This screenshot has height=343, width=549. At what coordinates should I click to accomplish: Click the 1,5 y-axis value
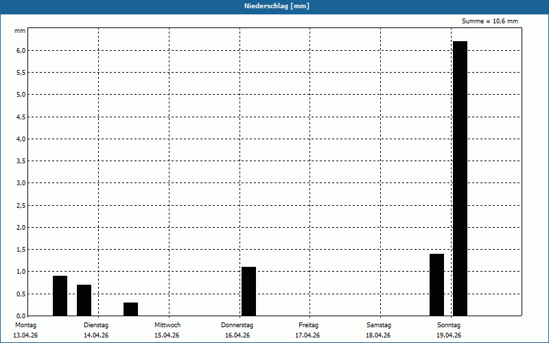pos(21,250)
